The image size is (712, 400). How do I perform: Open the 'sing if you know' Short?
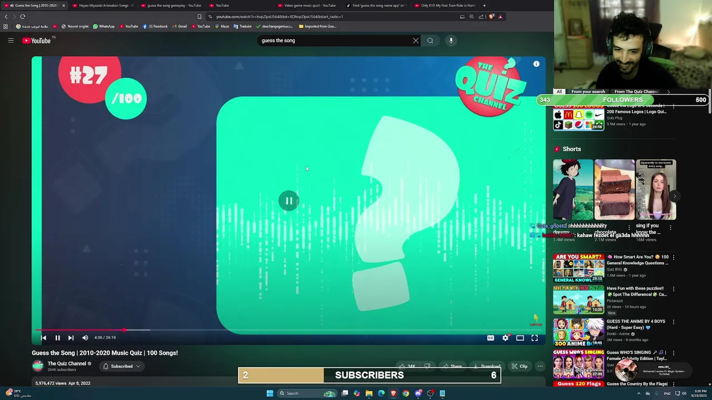(656, 189)
